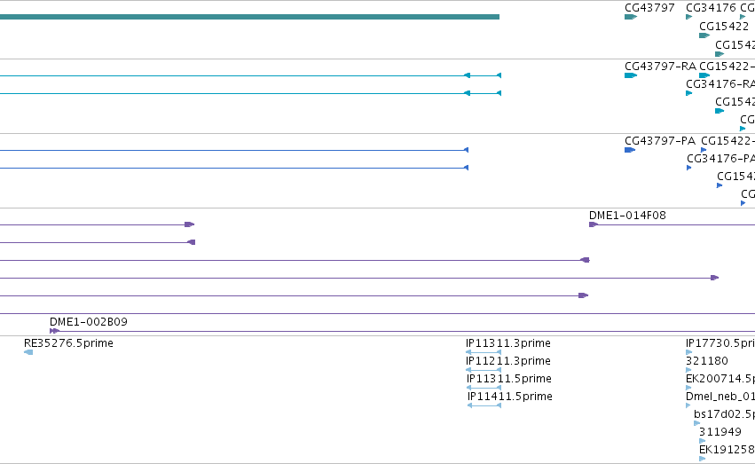Click the arrow glyph under DME1-002B09
Viewport: 755px width, 464px height.
54,331
